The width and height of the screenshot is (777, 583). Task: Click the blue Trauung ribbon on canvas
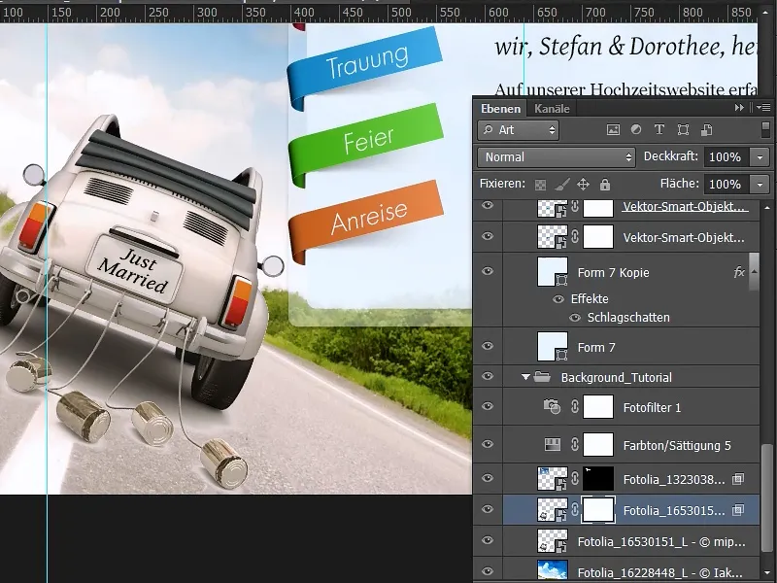coord(365,67)
